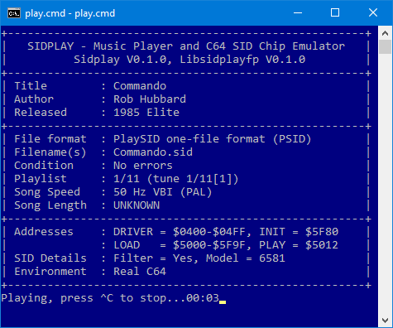Click the scrollbar up arrow
This screenshot has height=328, width=393.
pyautogui.click(x=386, y=33)
